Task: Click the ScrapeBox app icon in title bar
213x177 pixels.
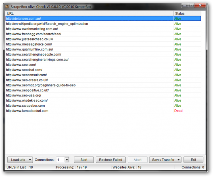Action: [7, 7]
